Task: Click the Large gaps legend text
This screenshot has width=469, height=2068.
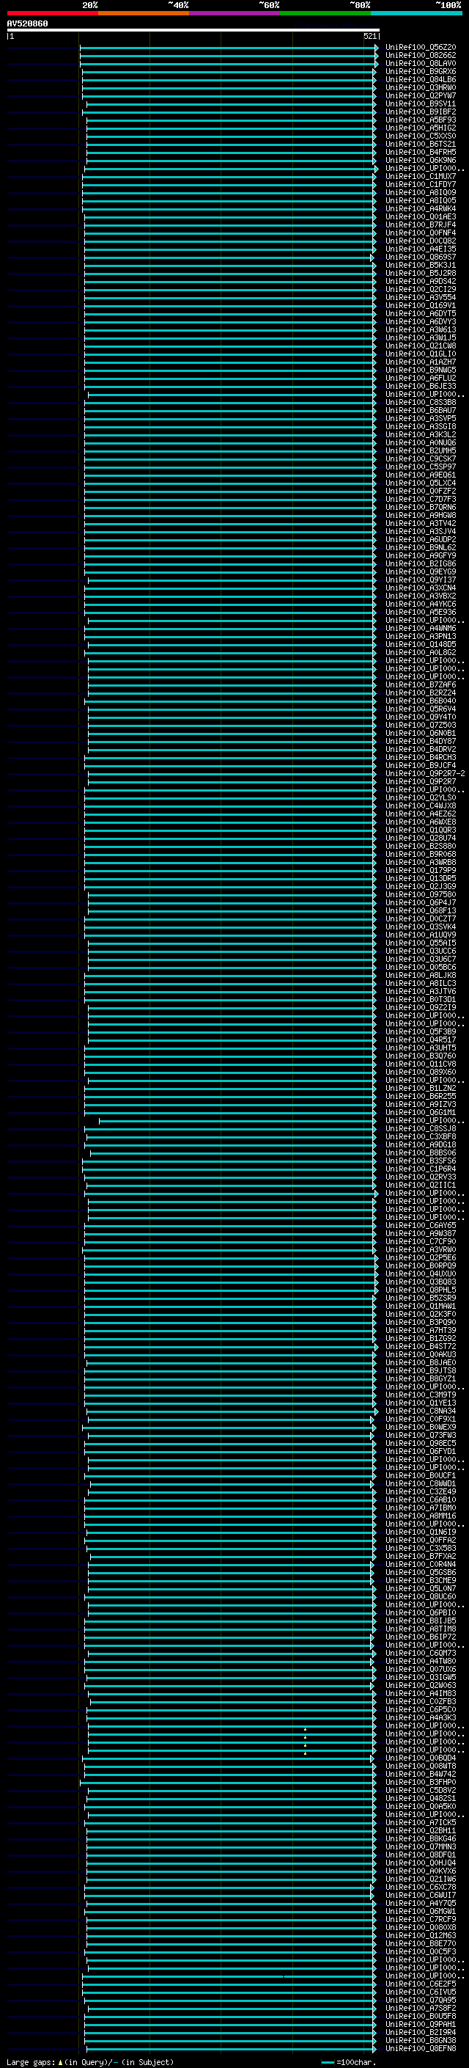Action: (x=91, y=2061)
